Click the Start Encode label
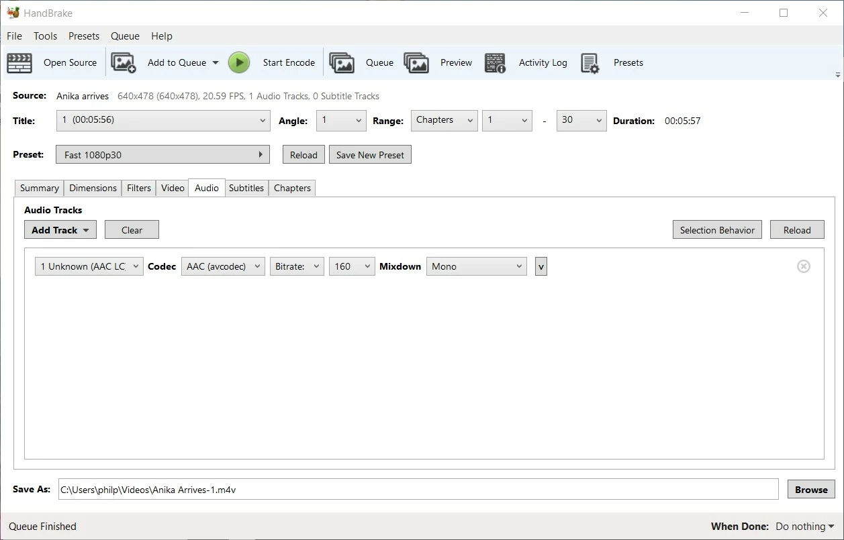This screenshot has width=844, height=540. click(289, 62)
